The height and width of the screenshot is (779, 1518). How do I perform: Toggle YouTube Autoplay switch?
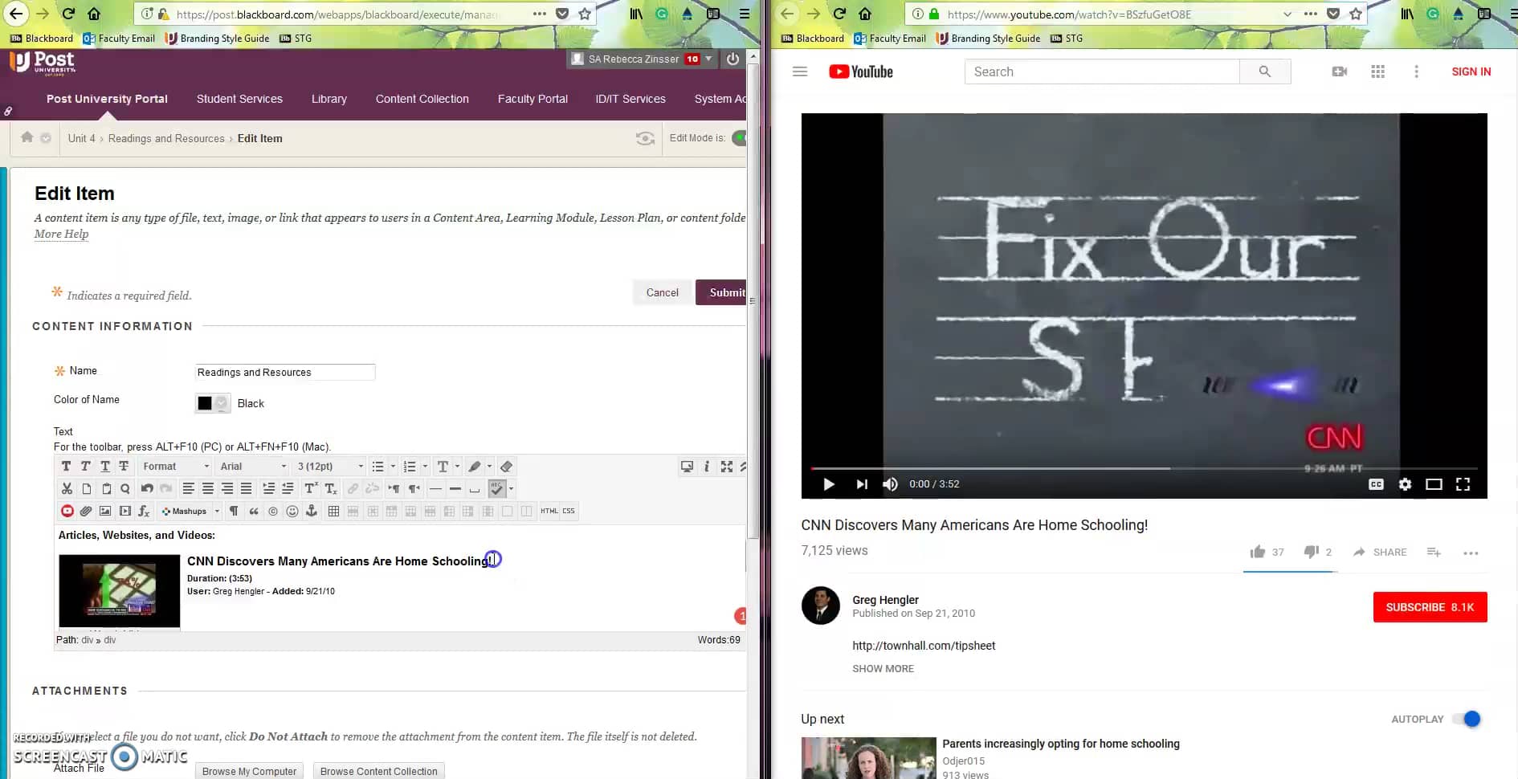pyautogui.click(x=1467, y=719)
